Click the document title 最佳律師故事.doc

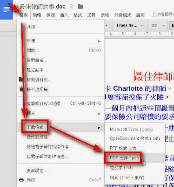42,7
